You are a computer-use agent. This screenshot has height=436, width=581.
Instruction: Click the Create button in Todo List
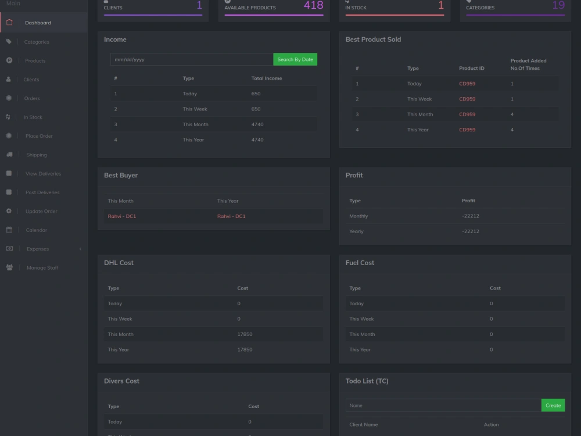tap(553, 405)
